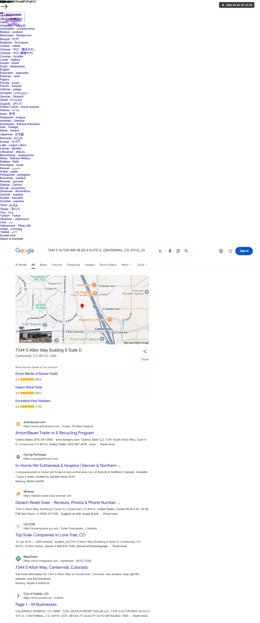Switch to Maps tab
This screenshot has width=260, height=623.
point(43,265)
